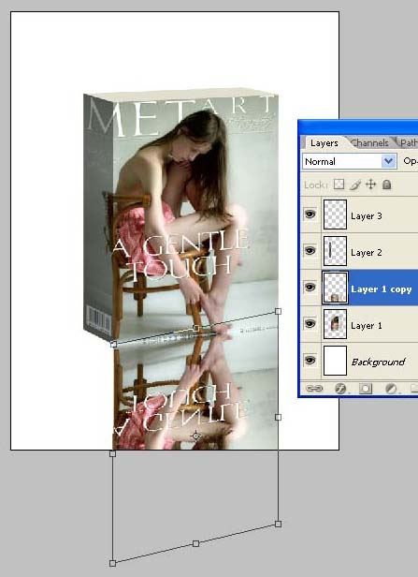
Task: Click the top-right transform handle
Action: [278, 311]
